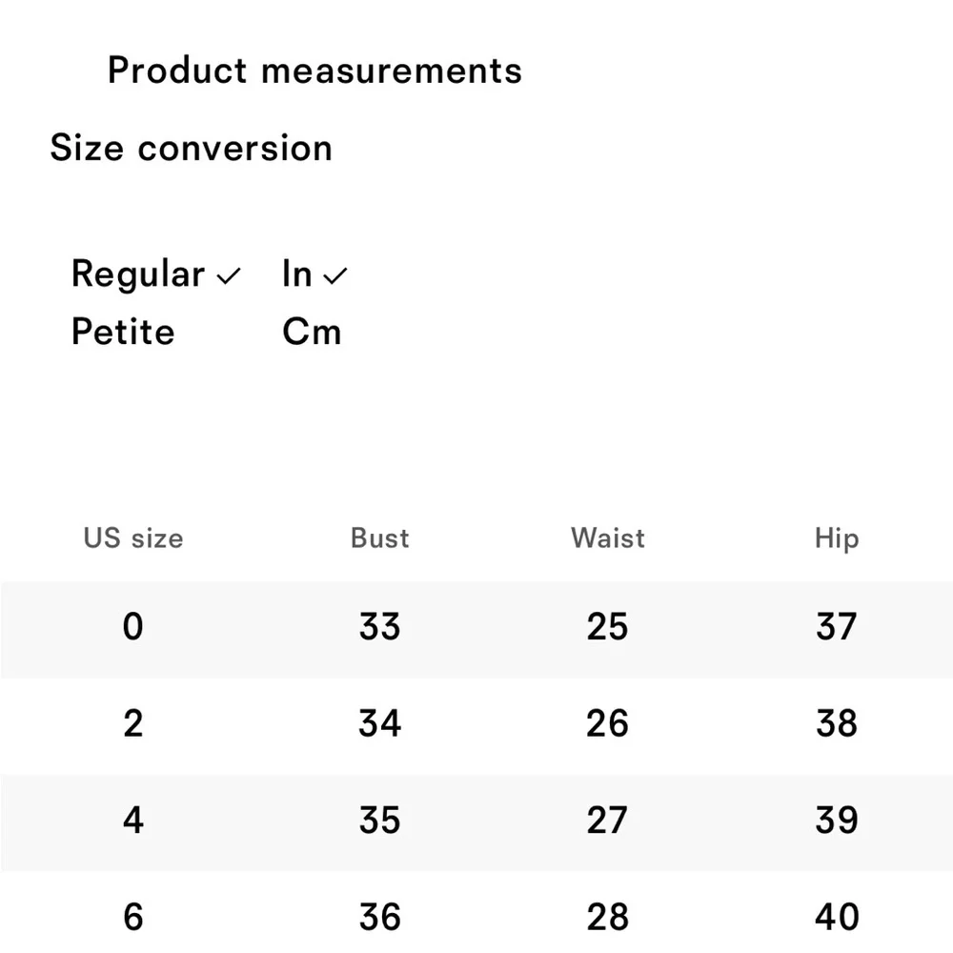Select US size 2 row
The image size is (953, 953).
132,724
